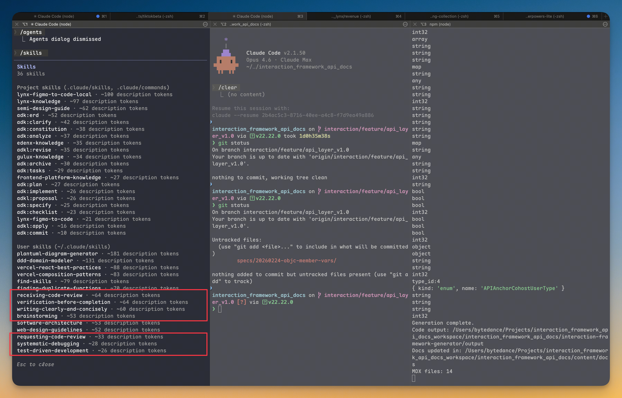This screenshot has width=622, height=398.
Task: Close the npm node pane
Action: click(415, 24)
